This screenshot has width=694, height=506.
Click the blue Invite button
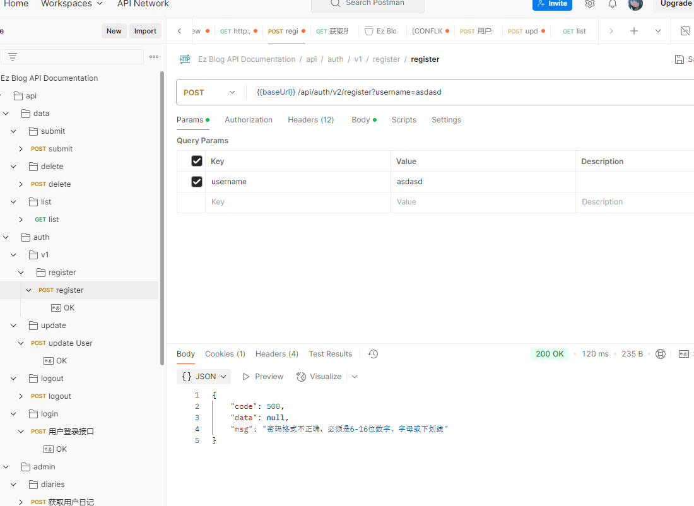pos(552,4)
